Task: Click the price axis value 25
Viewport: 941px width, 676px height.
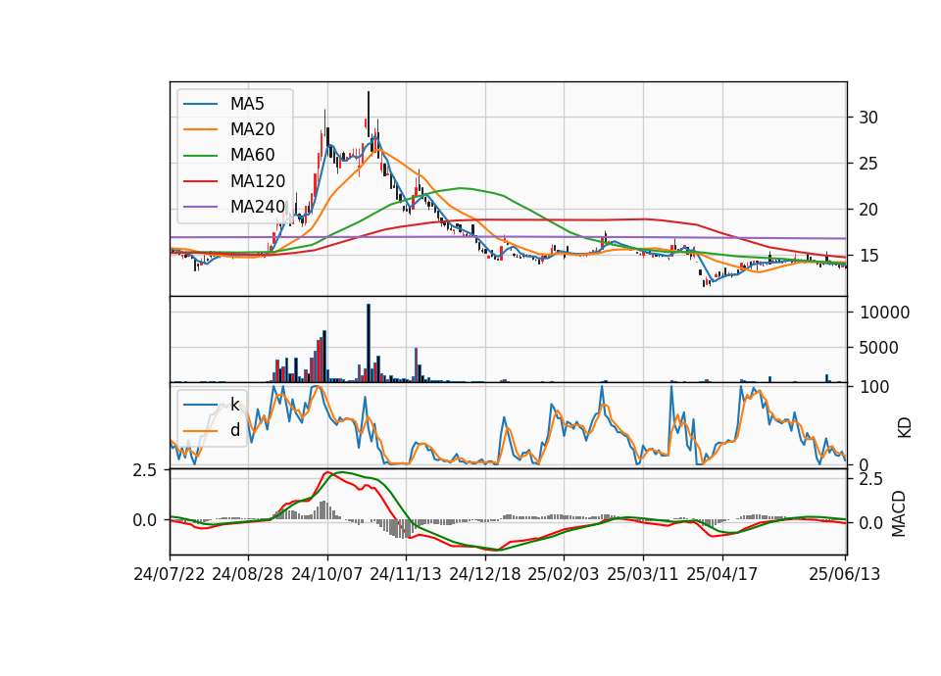Action: point(868,164)
